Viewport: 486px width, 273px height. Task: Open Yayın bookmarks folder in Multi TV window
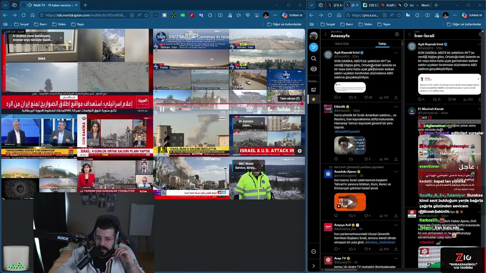(x=77, y=24)
